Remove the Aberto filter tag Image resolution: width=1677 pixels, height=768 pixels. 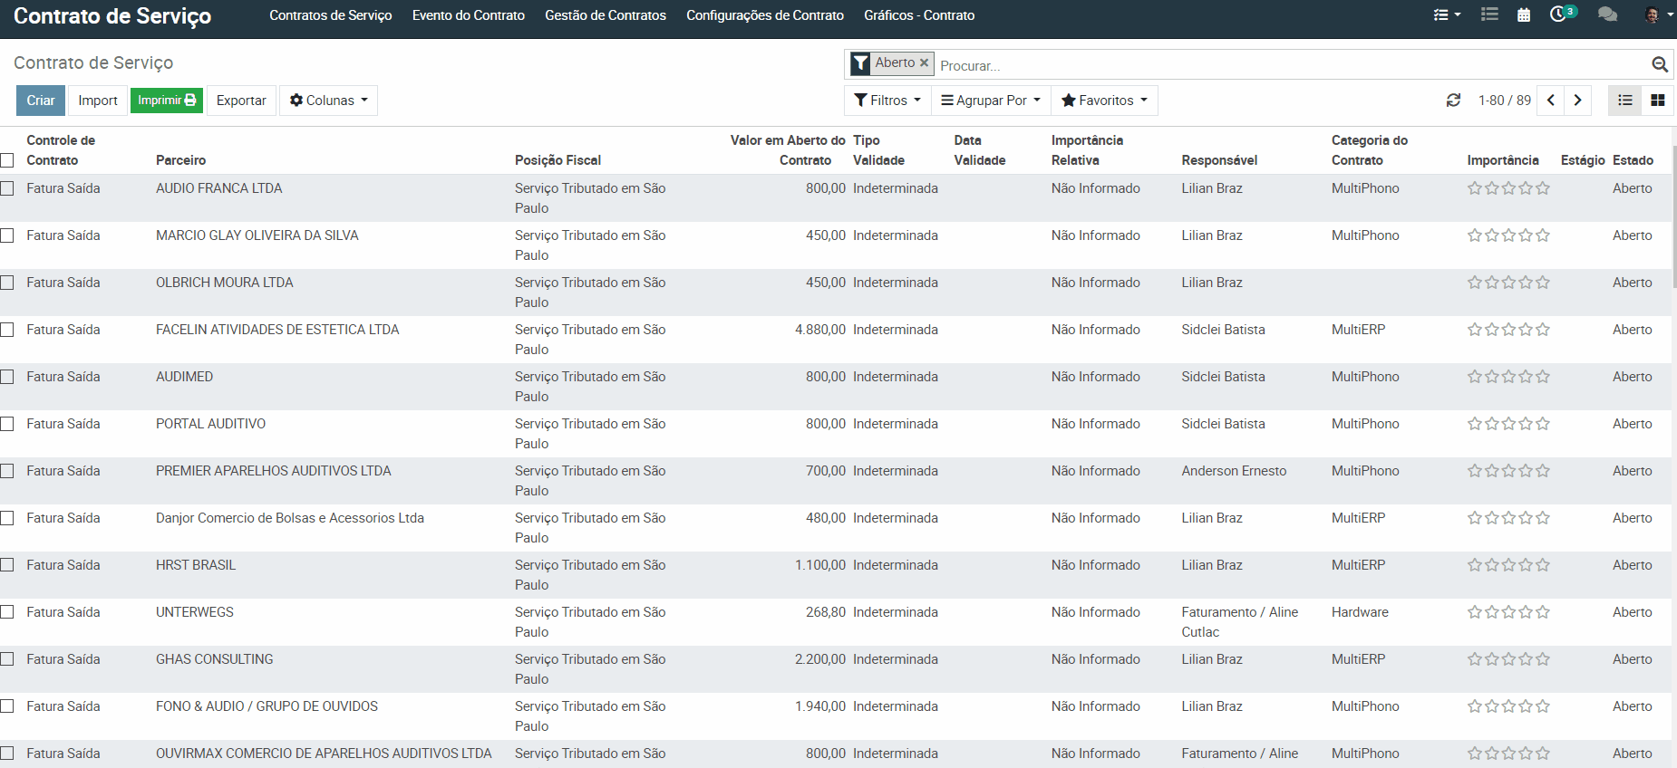pyautogui.click(x=924, y=63)
